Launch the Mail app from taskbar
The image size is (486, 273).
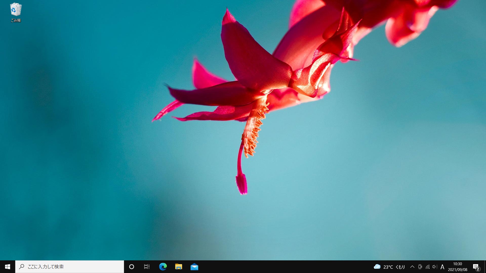click(x=194, y=267)
